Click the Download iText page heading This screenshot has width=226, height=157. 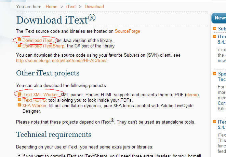[x=56, y=19]
